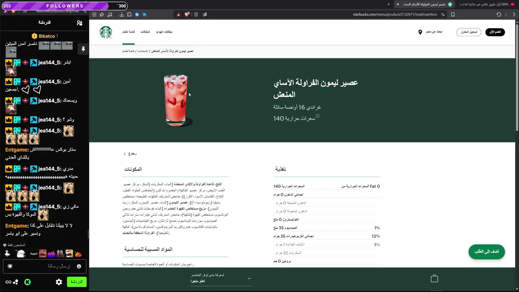
Task: Expand the اختر متجرا store selector dropdown
Action: [x=221, y=278]
